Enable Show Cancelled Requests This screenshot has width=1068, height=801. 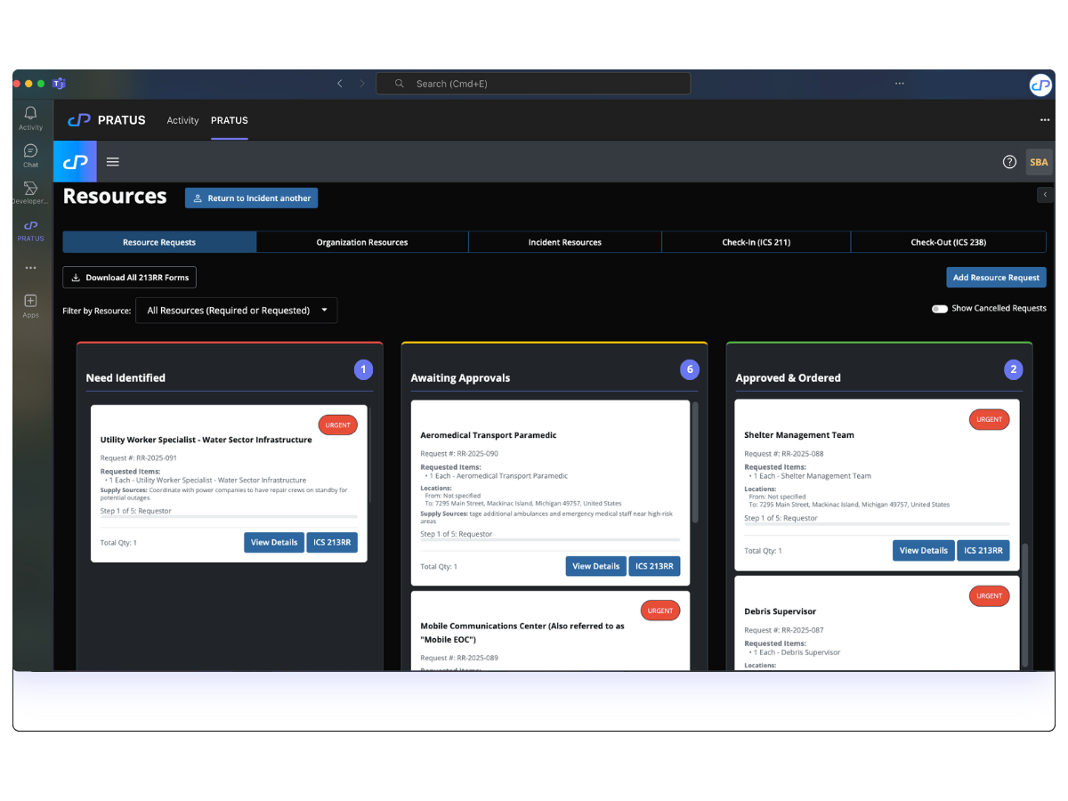939,309
